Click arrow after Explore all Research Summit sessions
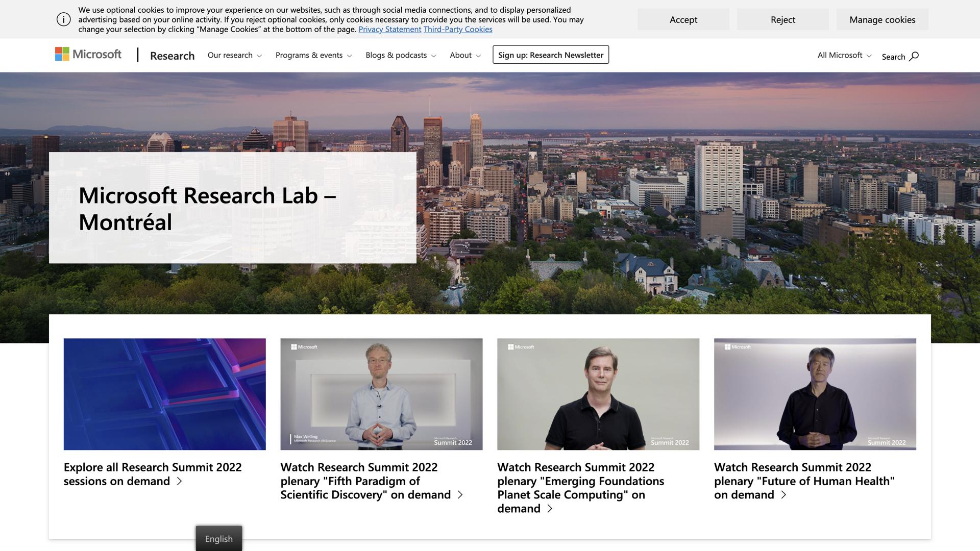Image resolution: width=980 pixels, height=551 pixels. pos(179,481)
